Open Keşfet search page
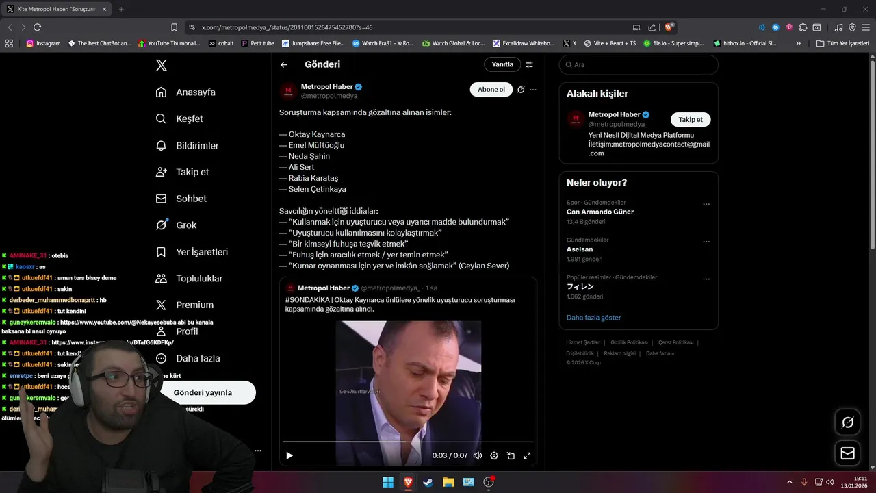The image size is (876, 493). click(179, 118)
